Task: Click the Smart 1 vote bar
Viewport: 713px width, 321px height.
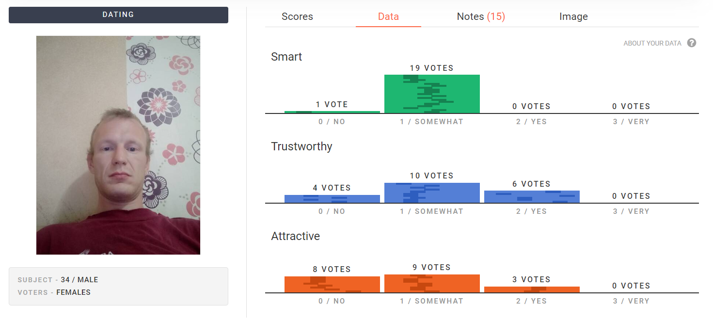Action: (332, 112)
